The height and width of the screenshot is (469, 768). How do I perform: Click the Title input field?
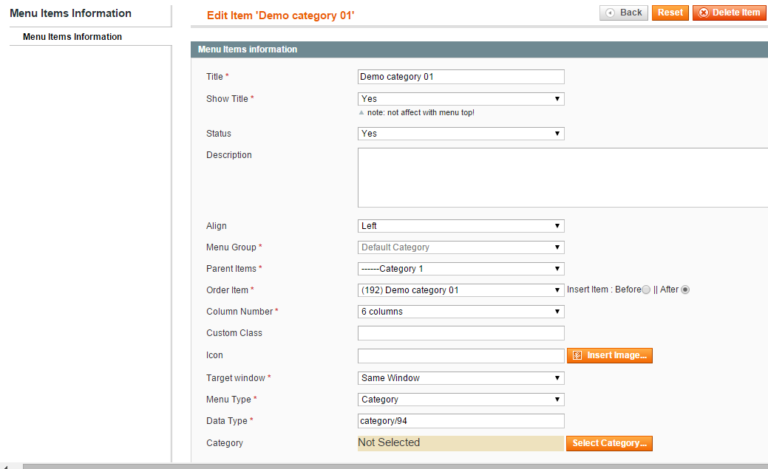point(461,77)
